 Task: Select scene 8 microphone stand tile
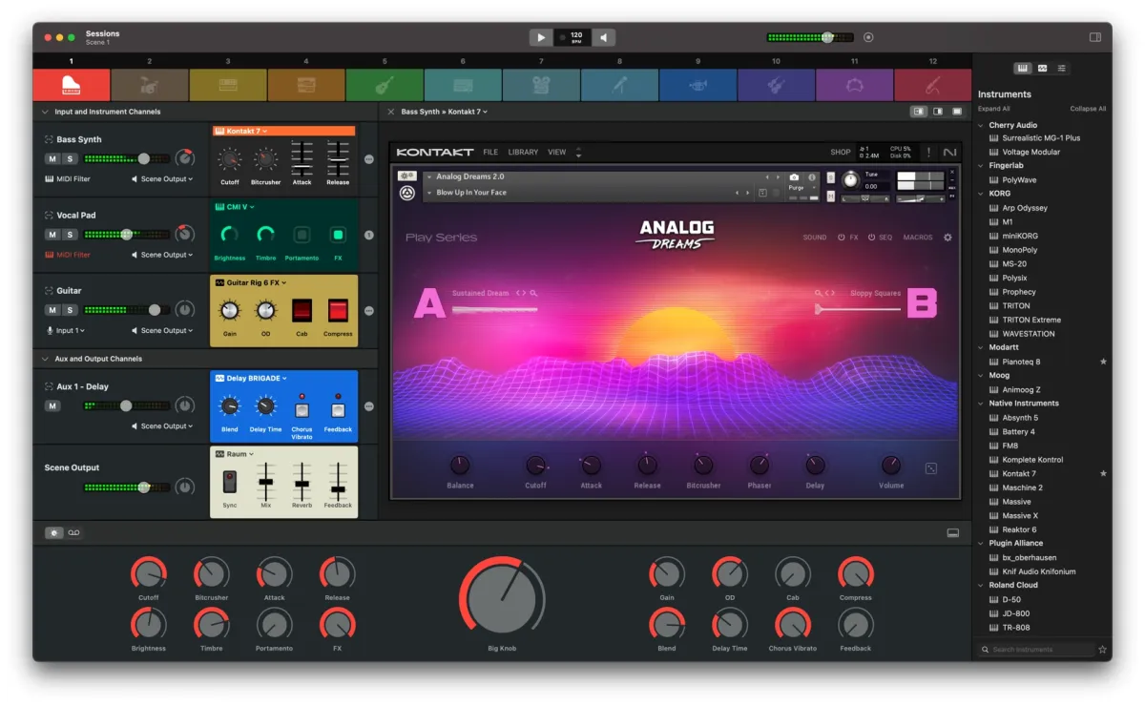tap(619, 84)
